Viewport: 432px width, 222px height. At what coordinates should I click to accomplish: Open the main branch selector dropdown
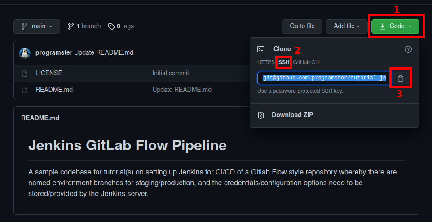(x=37, y=26)
